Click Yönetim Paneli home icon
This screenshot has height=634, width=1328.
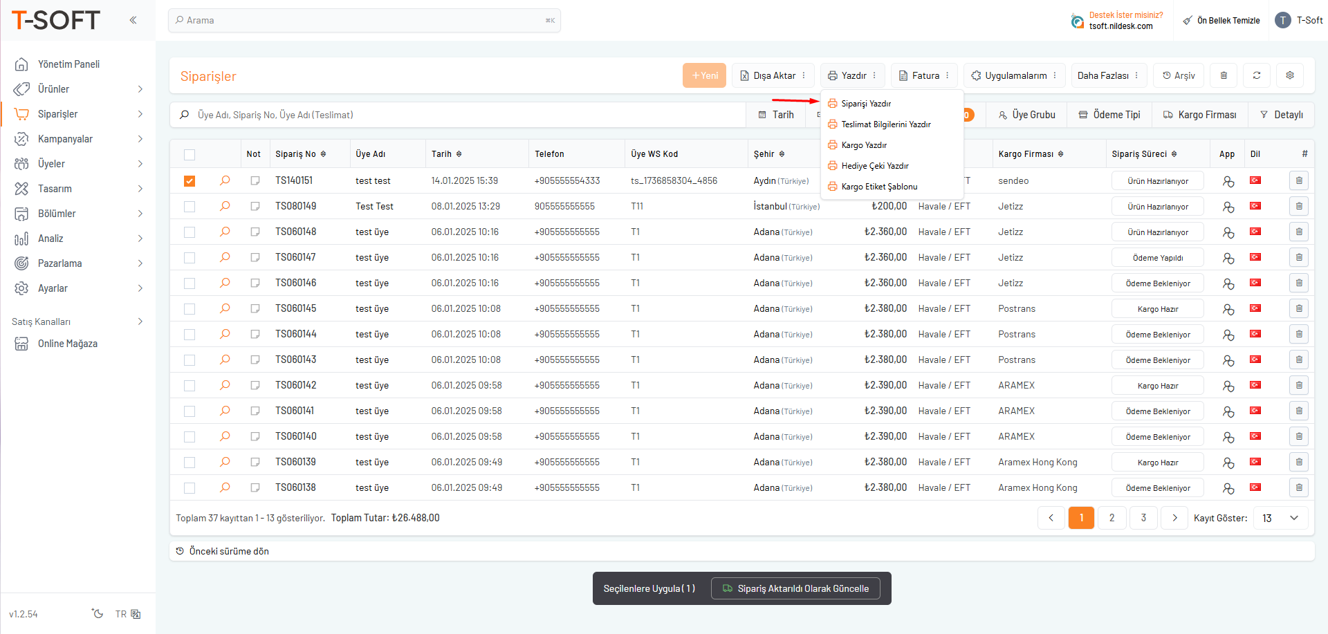[x=21, y=64]
